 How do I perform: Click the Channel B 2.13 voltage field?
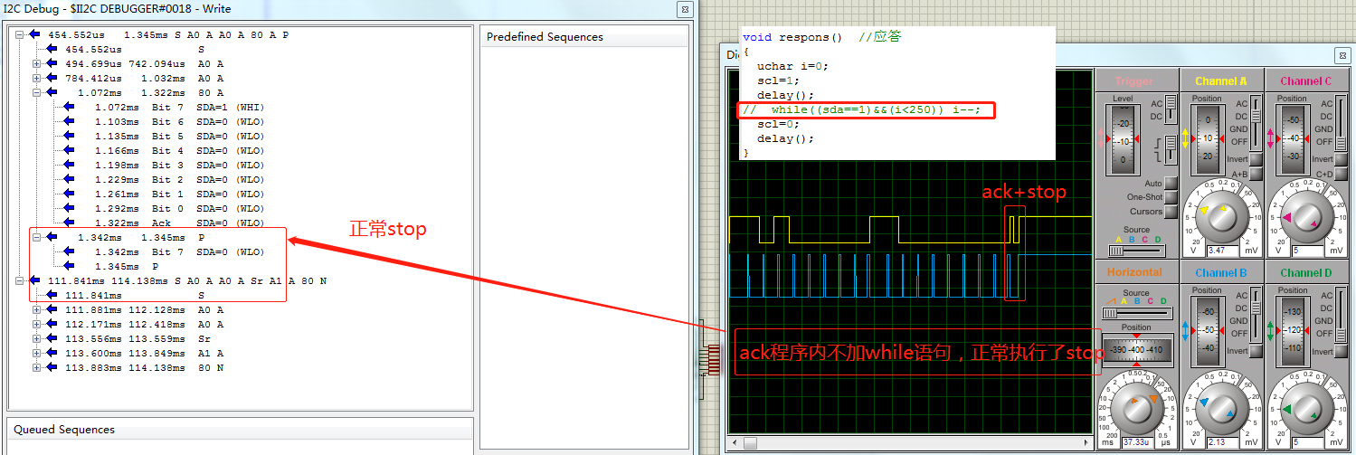[1223, 442]
